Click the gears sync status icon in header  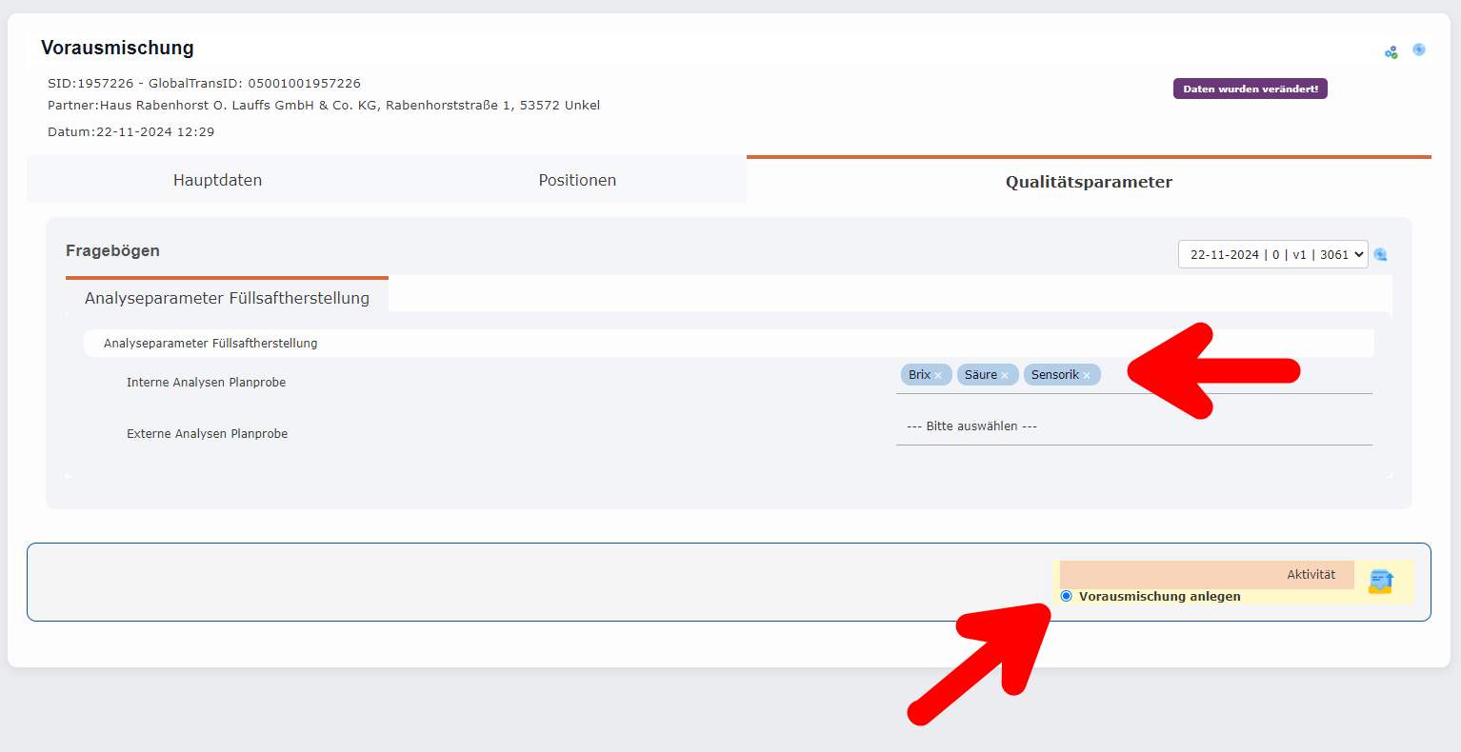pos(1391,51)
